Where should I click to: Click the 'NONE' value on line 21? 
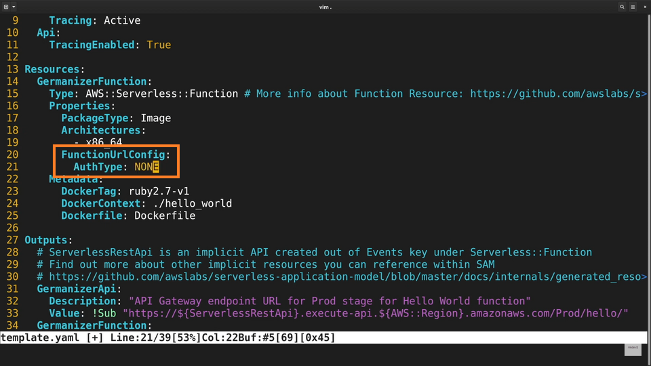pyautogui.click(x=146, y=167)
